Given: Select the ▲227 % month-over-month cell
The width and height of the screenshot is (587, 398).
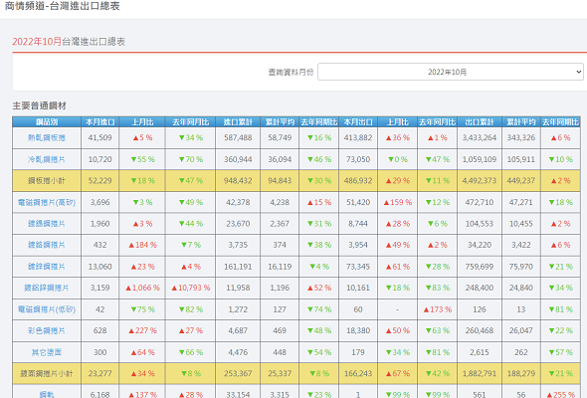Looking at the screenshot, I should 142,331.
